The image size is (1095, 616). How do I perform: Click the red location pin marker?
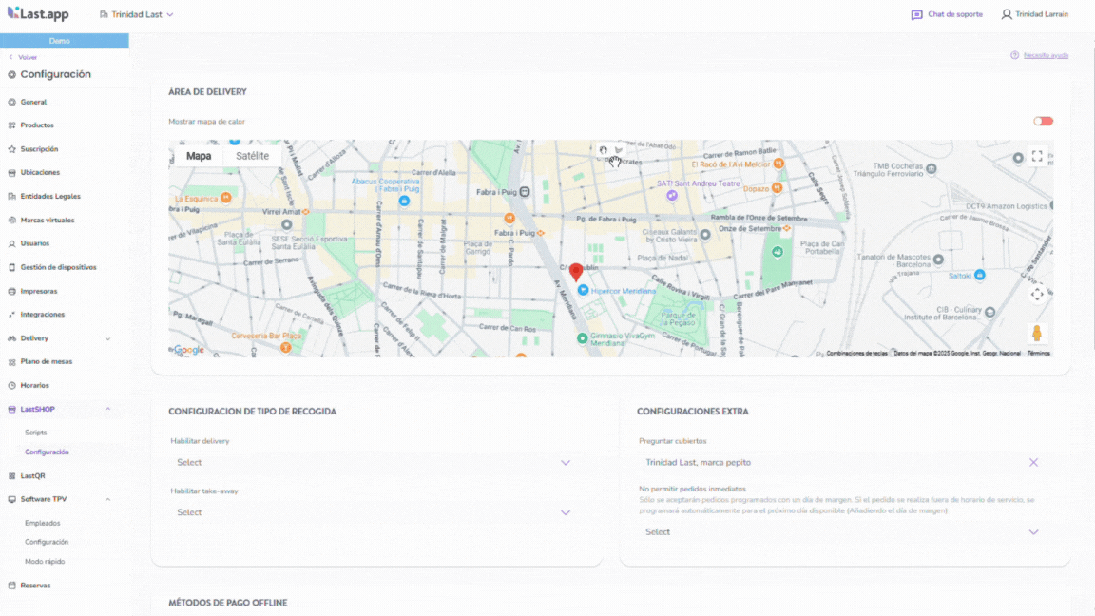pyautogui.click(x=575, y=273)
